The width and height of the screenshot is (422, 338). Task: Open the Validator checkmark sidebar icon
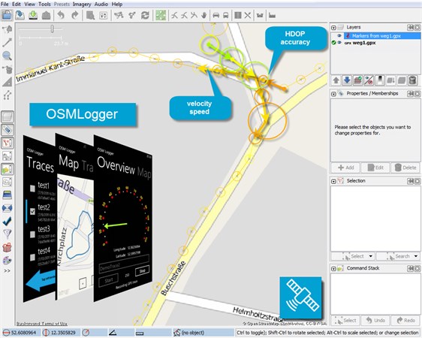[7, 222]
